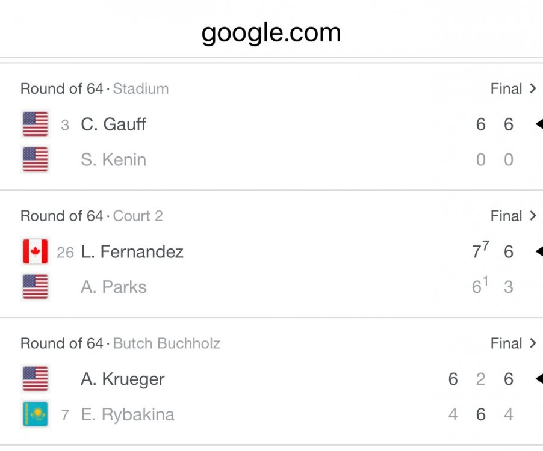Click the Round of 64 Stadium header
This screenshot has width=543, height=451.
click(x=95, y=89)
